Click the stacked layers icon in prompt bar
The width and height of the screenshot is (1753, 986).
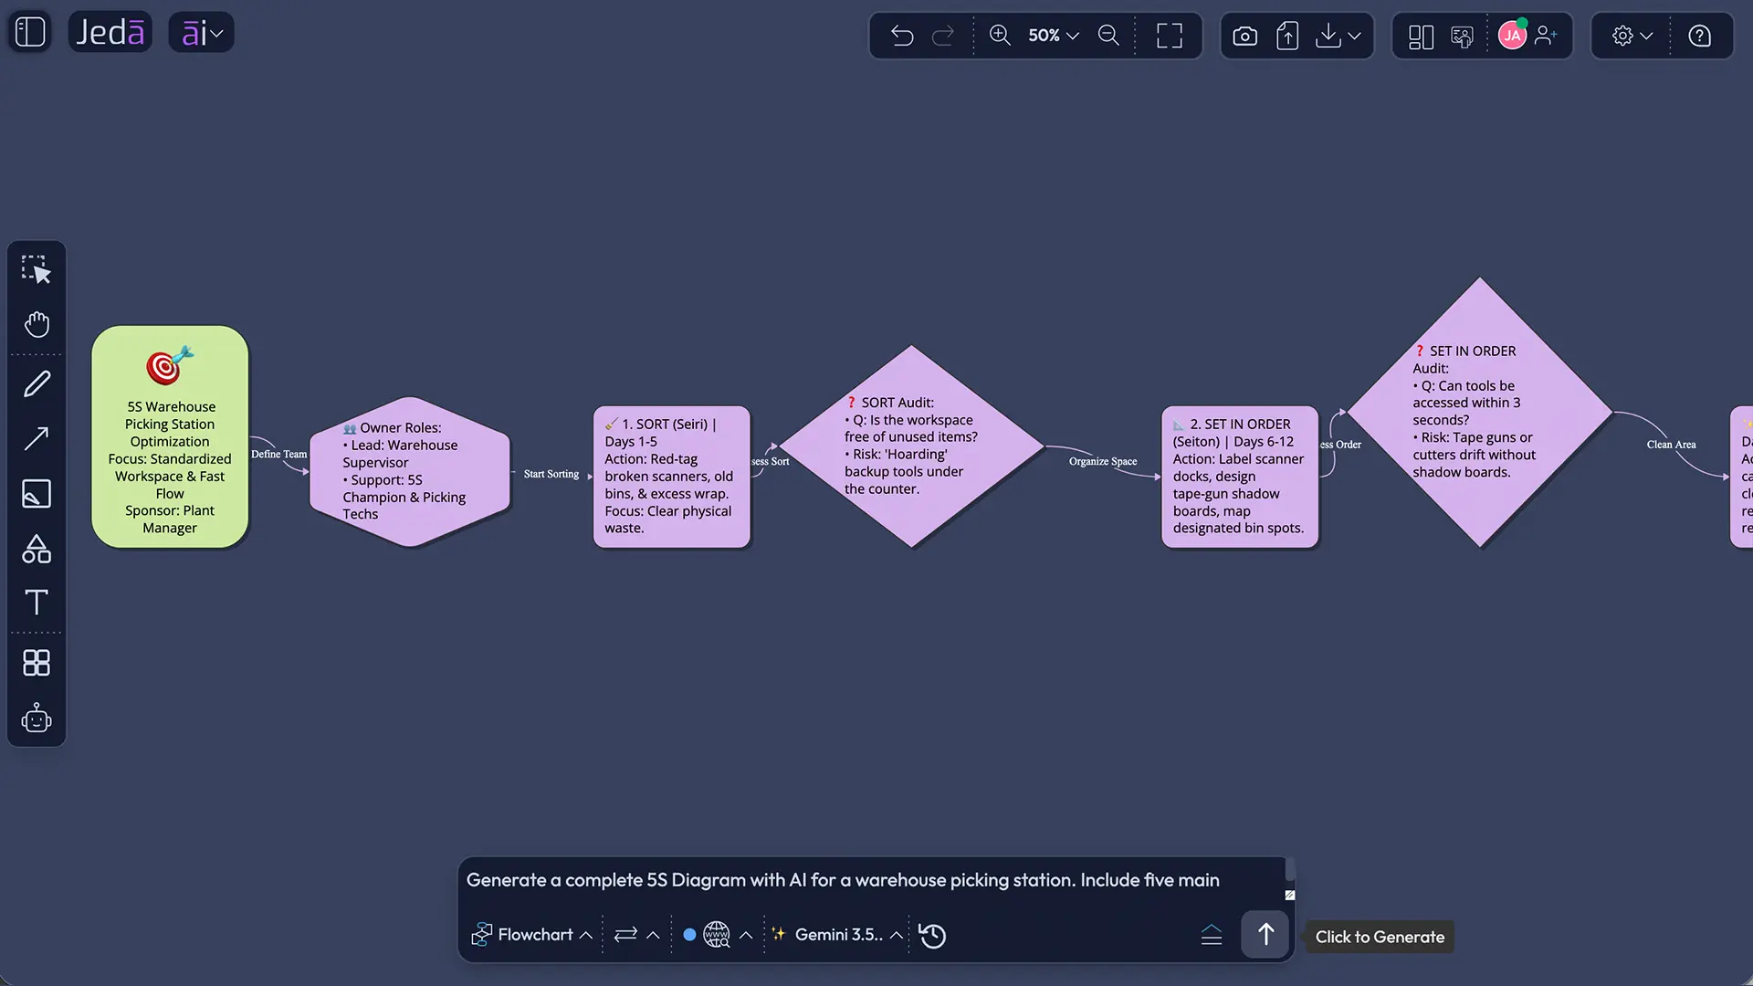coord(1212,935)
